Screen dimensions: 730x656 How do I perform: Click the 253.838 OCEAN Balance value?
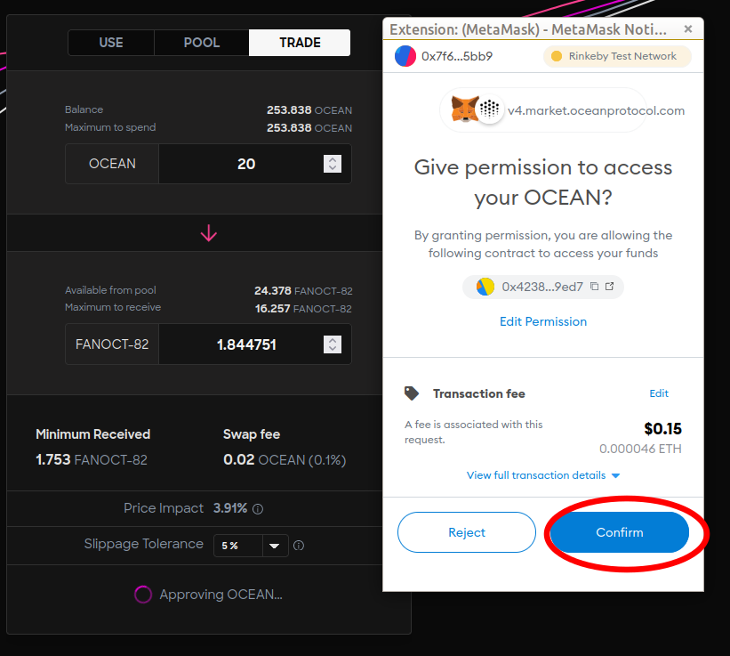coord(309,110)
